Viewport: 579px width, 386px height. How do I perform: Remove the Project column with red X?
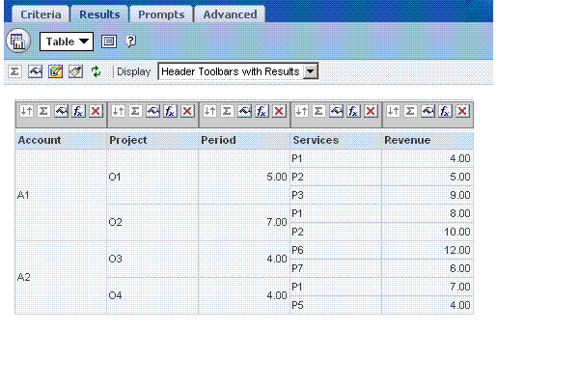187,111
